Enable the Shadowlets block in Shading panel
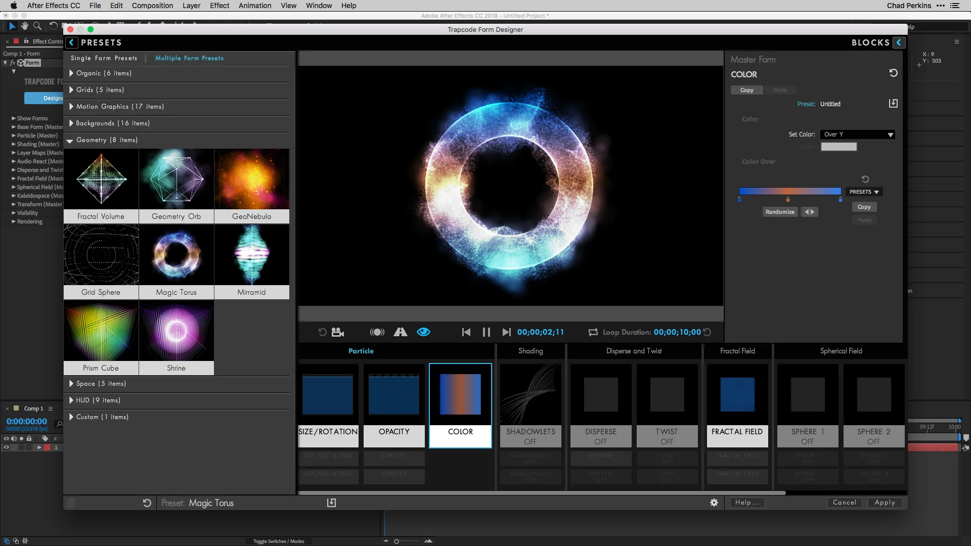Viewport: 971px width, 546px height. [531, 436]
